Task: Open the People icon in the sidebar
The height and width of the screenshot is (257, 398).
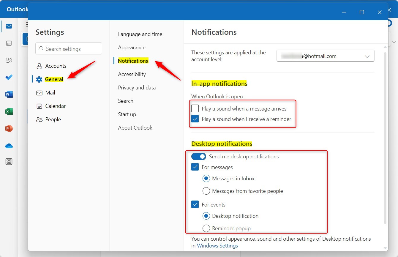Action: coord(9,60)
